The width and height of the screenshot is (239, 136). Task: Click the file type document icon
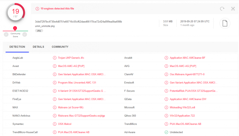click(225, 23)
